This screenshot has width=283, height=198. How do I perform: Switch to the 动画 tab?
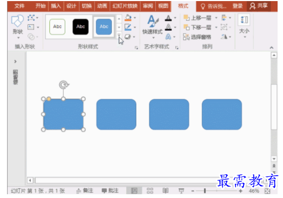tap(102, 6)
